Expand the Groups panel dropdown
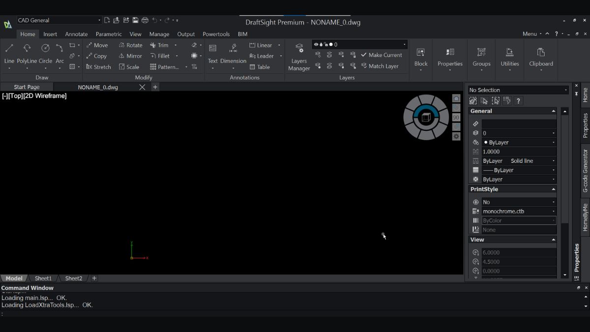 point(481,70)
